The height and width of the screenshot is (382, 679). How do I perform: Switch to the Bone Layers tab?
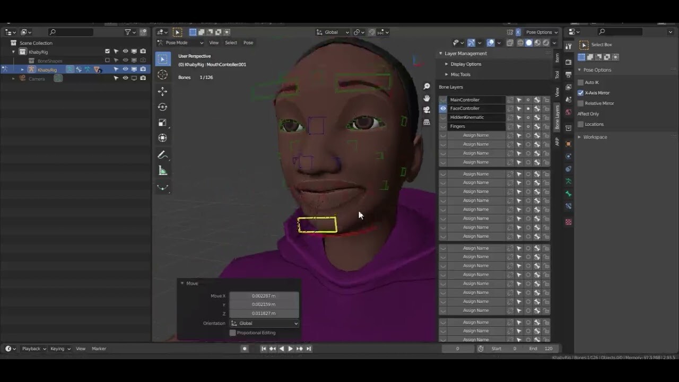tap(557, 121)
